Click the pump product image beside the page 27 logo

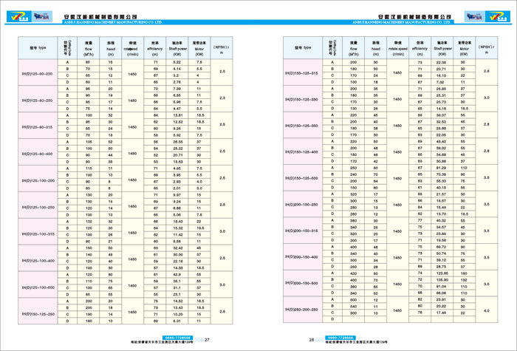pos(42,16)
